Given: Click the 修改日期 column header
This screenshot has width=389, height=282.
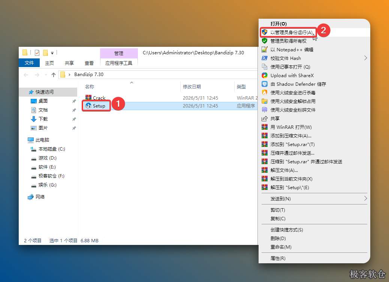Looking at the screenshot, I should tap(207, 87).
